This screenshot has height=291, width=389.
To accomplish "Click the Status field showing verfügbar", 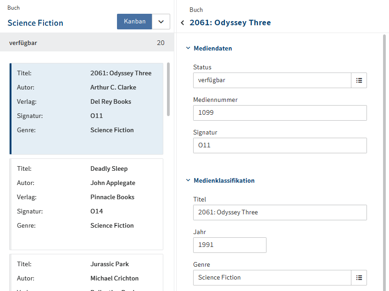I will pos(271,80).
